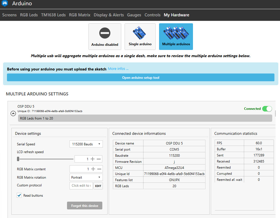
Task: Select the Single arduino mode icon
Action: (x=140, y=36)
